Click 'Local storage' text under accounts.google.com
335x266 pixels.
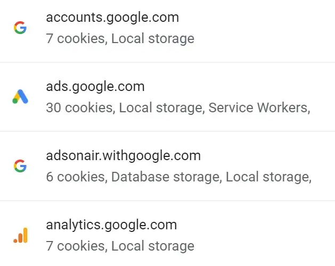153,38
